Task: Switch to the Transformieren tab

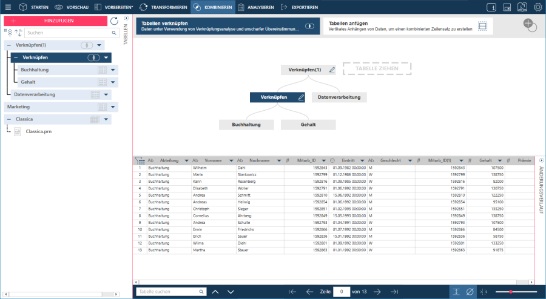Action: pos(164,7)
